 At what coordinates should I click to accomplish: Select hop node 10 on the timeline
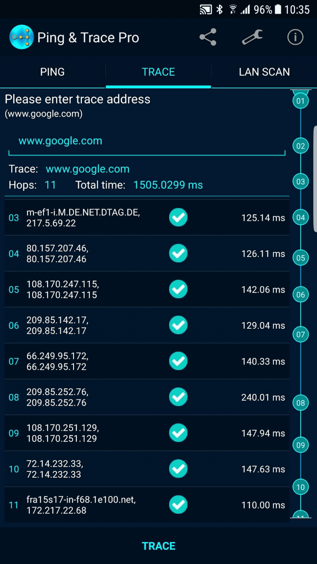click(301, 487)
